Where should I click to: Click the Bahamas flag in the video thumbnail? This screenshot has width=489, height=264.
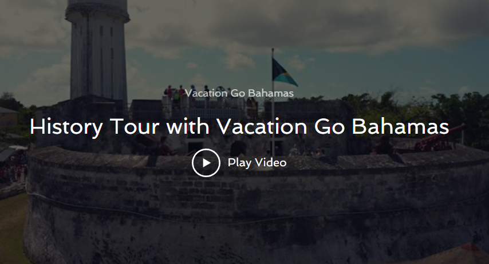[284, 73]
